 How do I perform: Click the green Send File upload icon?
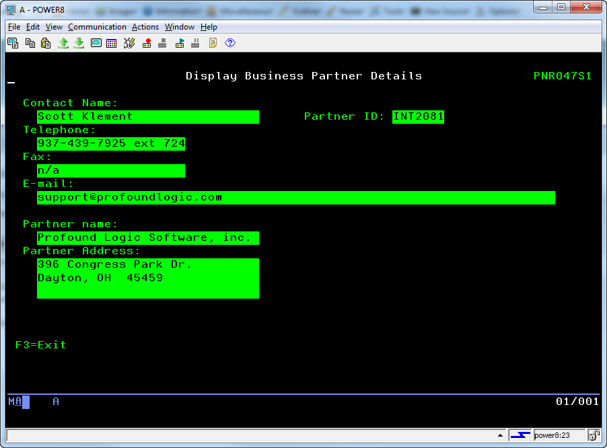tap(63, 43)
